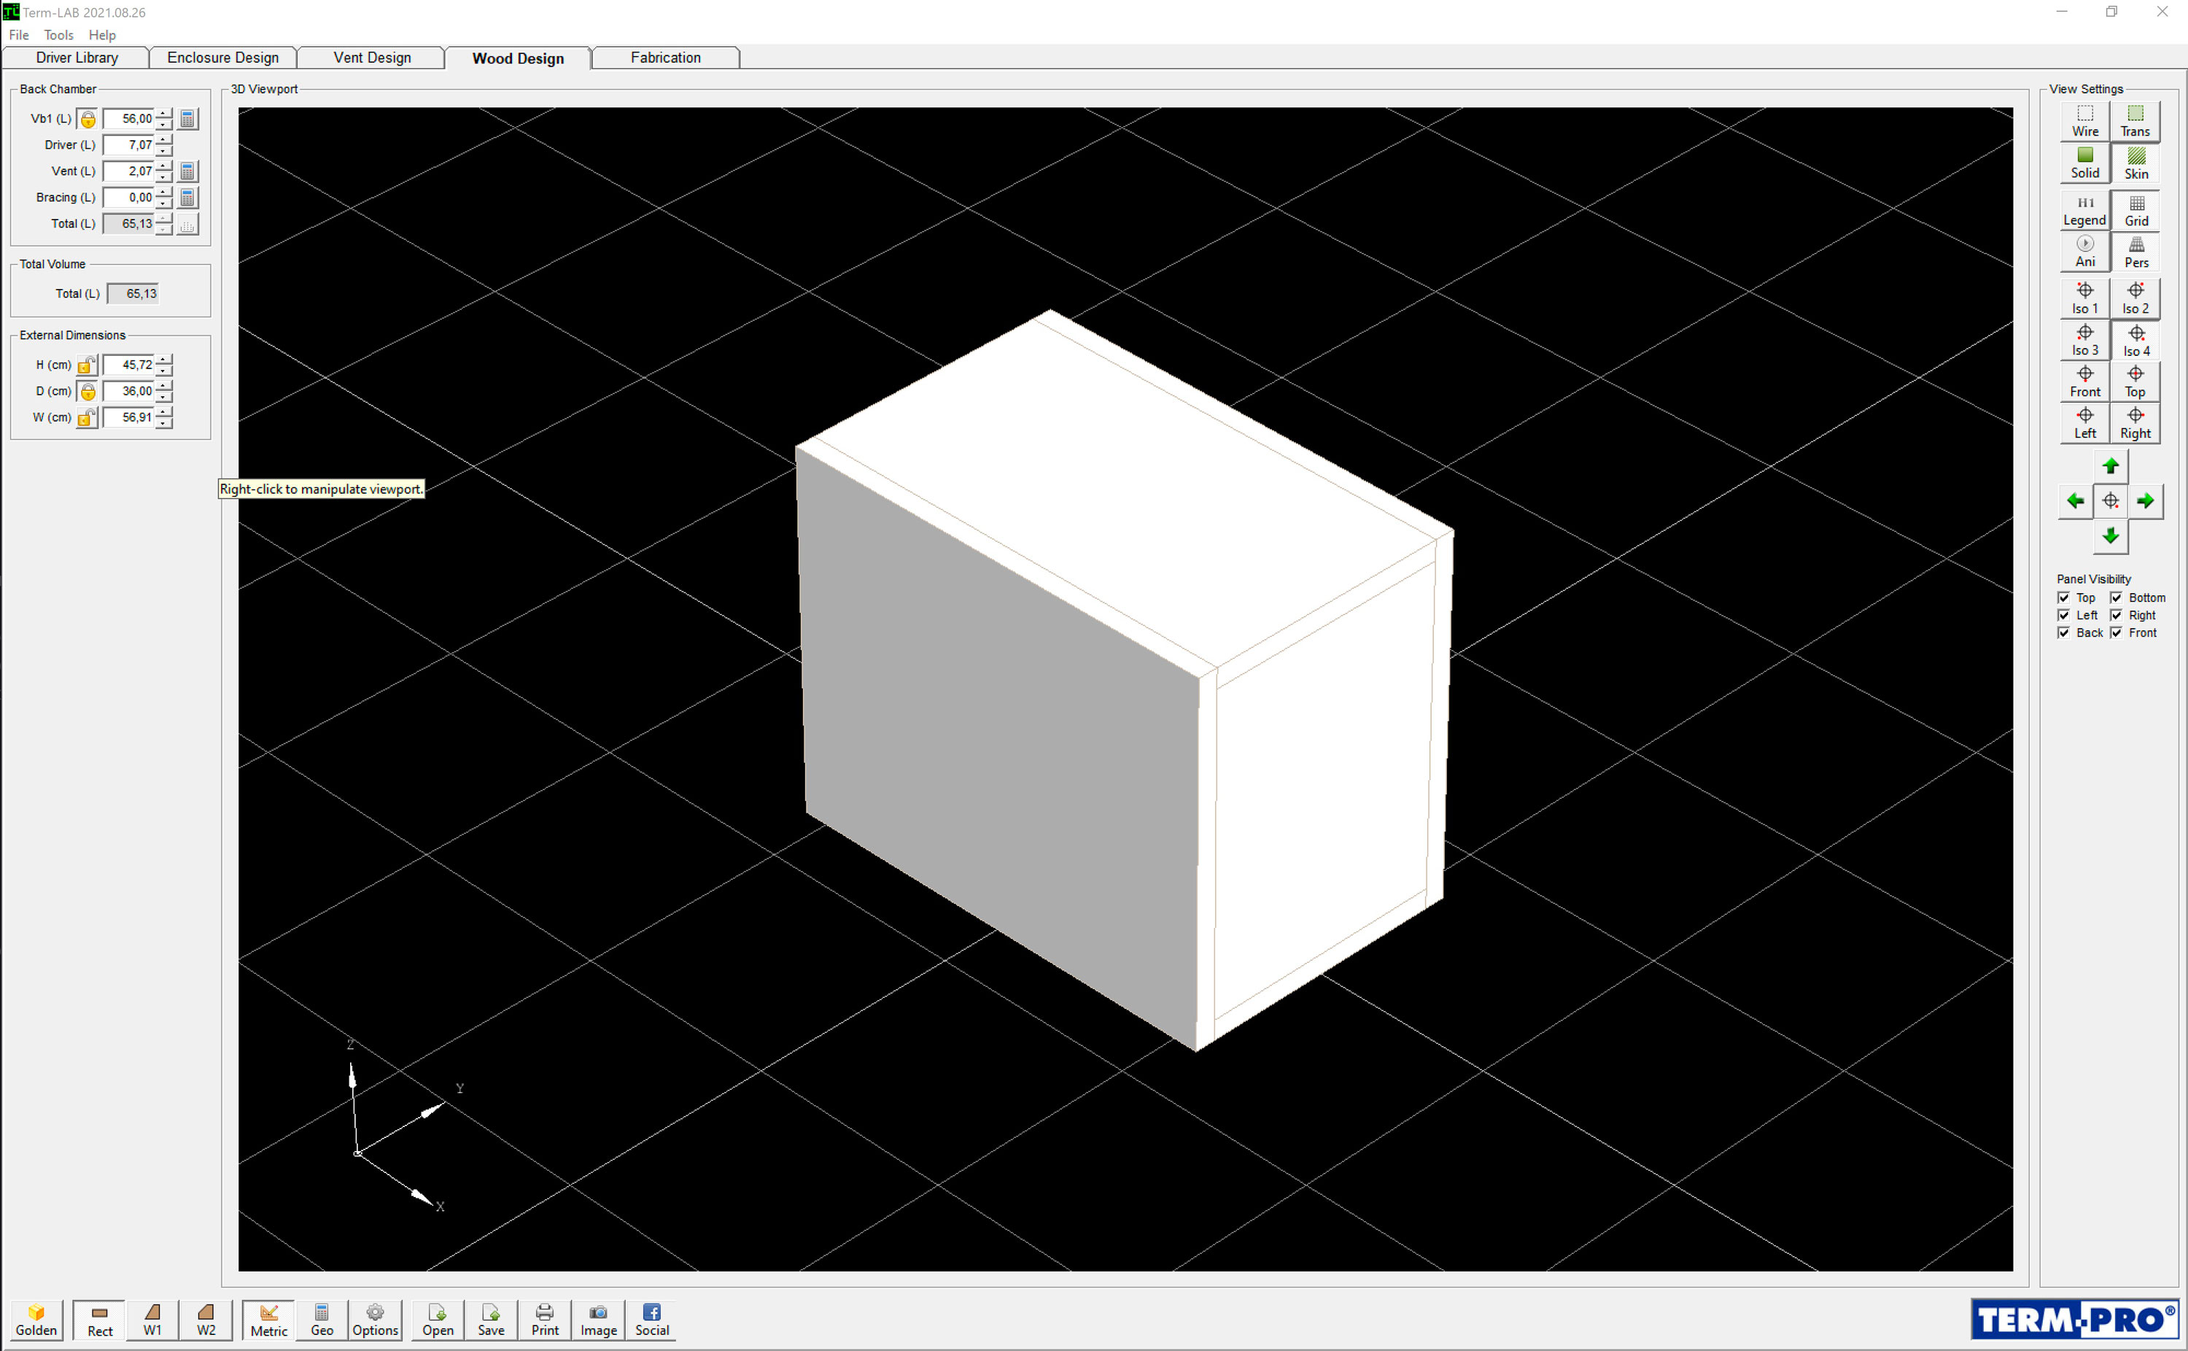
Task: Enable Pers perspective projection
Action: [x=2135, y=251]
